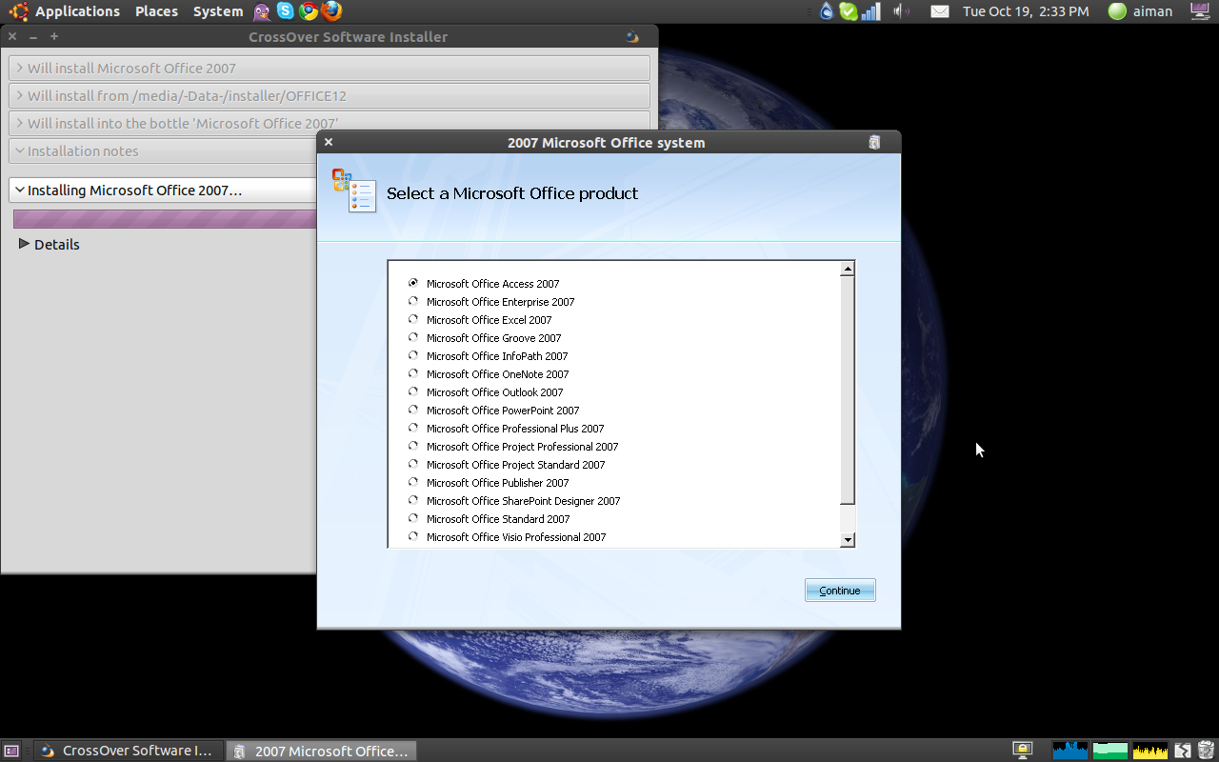This screenshot has width=1219, height=762.
Task: Launch Skype from the top panel
Action: (285, 11)
